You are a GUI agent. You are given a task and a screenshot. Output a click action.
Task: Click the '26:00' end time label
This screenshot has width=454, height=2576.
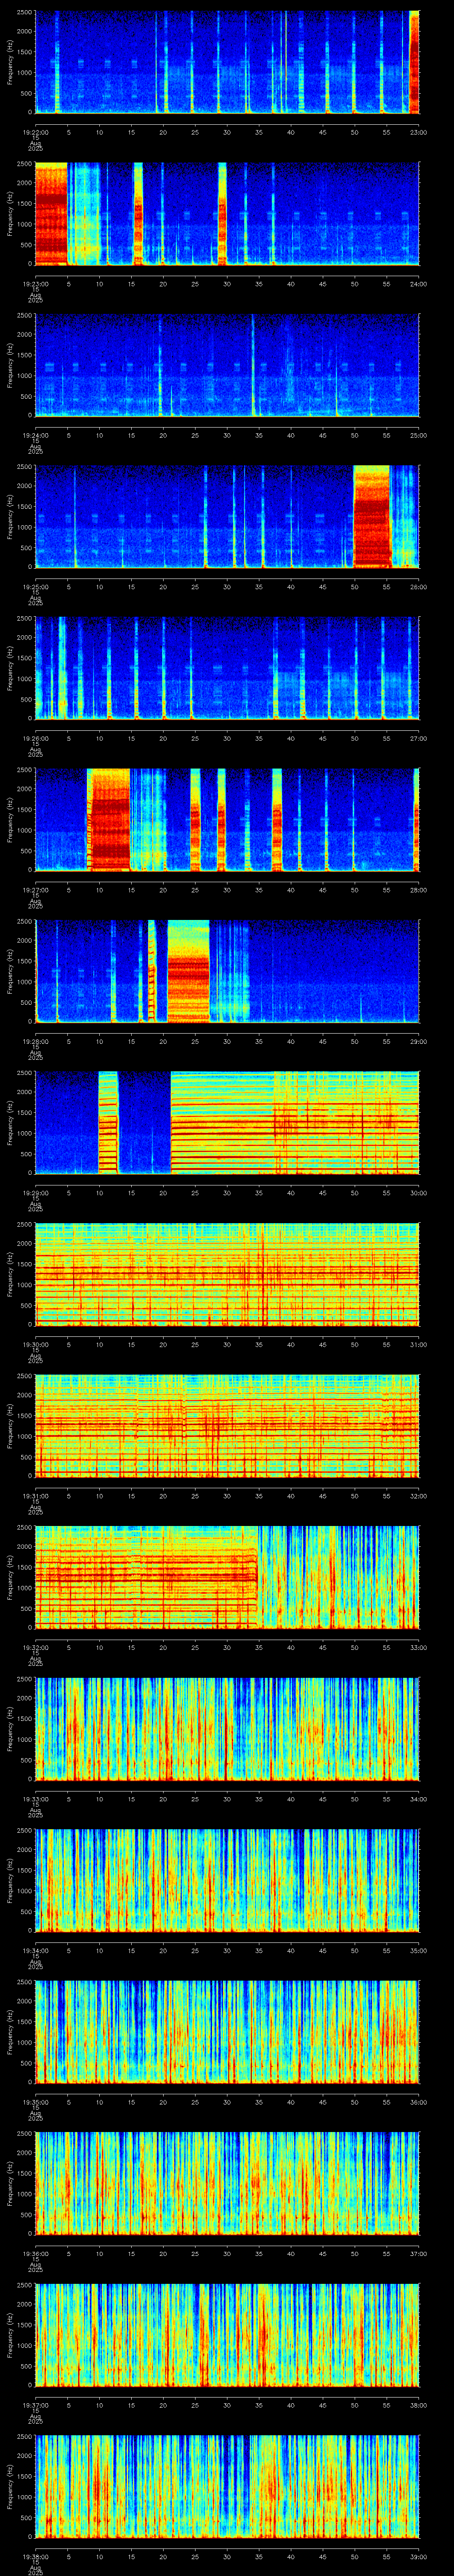pyautogui.click(x=418, y=587)
